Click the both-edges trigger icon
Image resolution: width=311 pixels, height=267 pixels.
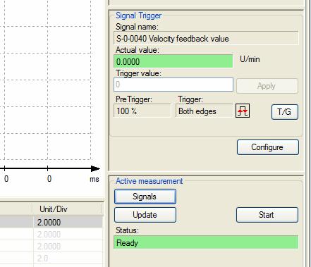[243, 111]
